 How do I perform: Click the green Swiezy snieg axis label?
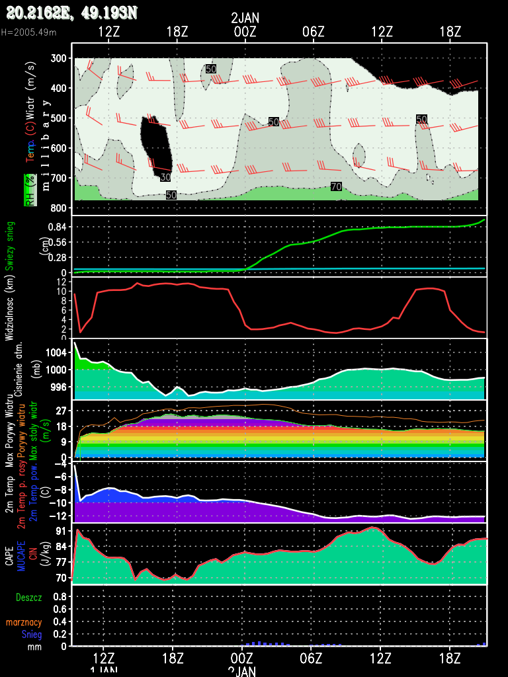(x=9, y=246)
